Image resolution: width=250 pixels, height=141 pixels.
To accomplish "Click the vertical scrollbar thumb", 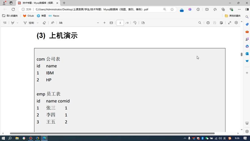I will pos(242,54).
